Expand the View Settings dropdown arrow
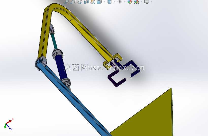This screenshot has height=136, width=208. click(x=151, y=2)
